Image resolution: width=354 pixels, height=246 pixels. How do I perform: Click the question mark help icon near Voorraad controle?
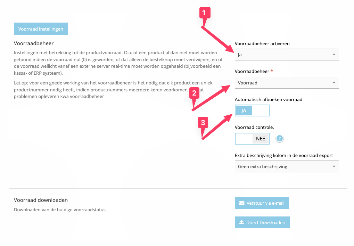(279, 139)
